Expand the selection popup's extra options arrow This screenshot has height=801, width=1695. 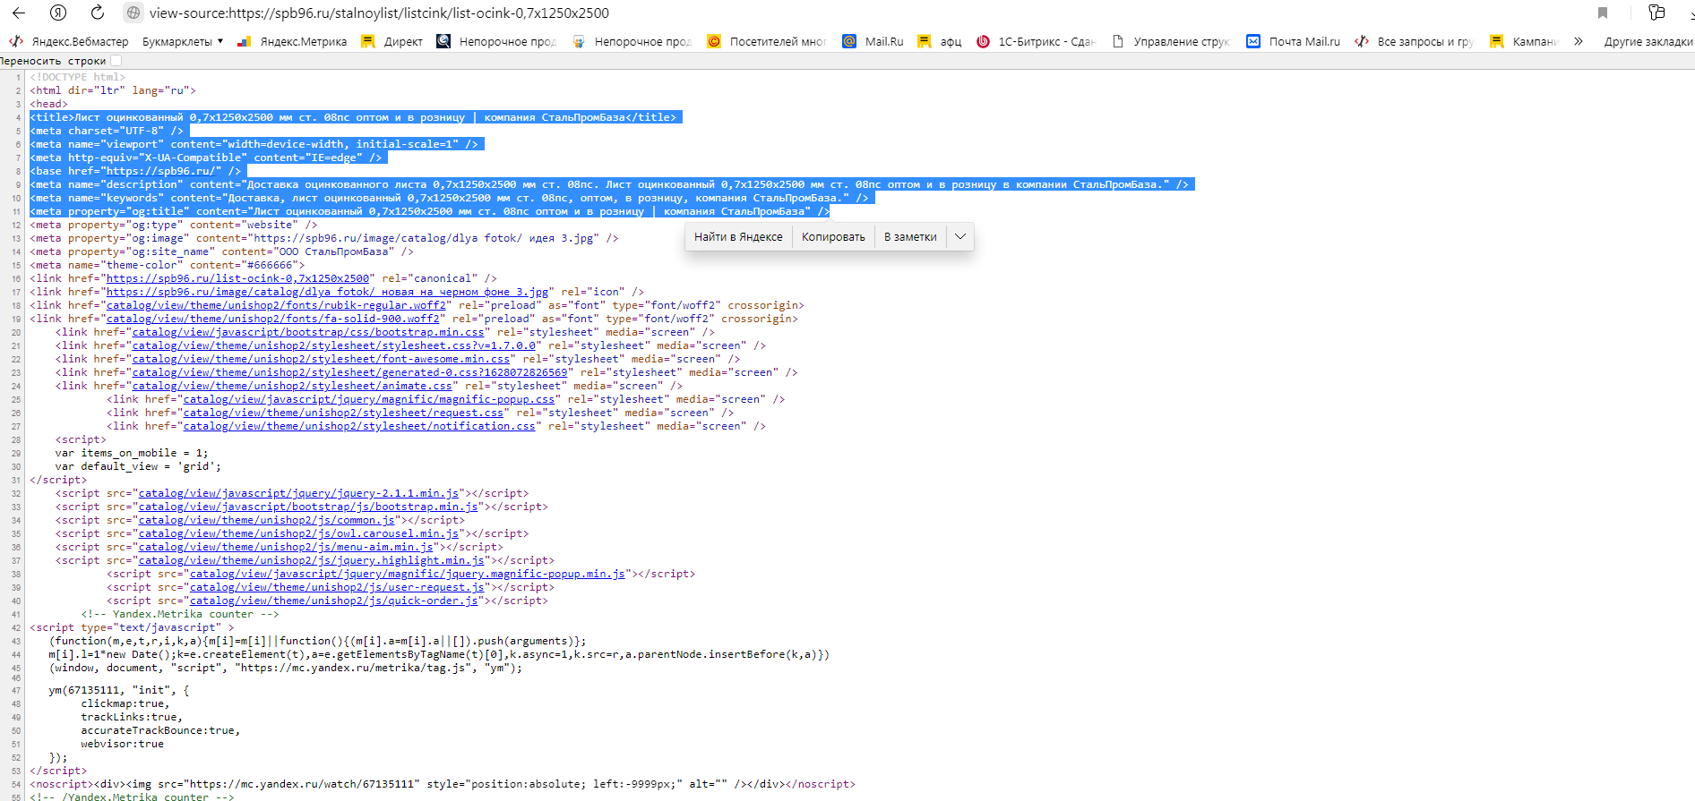(960, 237)
